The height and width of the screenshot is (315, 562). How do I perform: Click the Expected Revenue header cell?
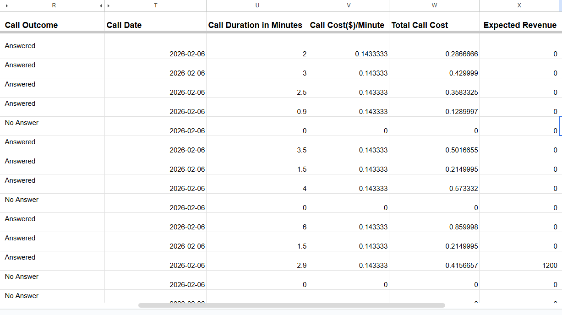(520, 25)
